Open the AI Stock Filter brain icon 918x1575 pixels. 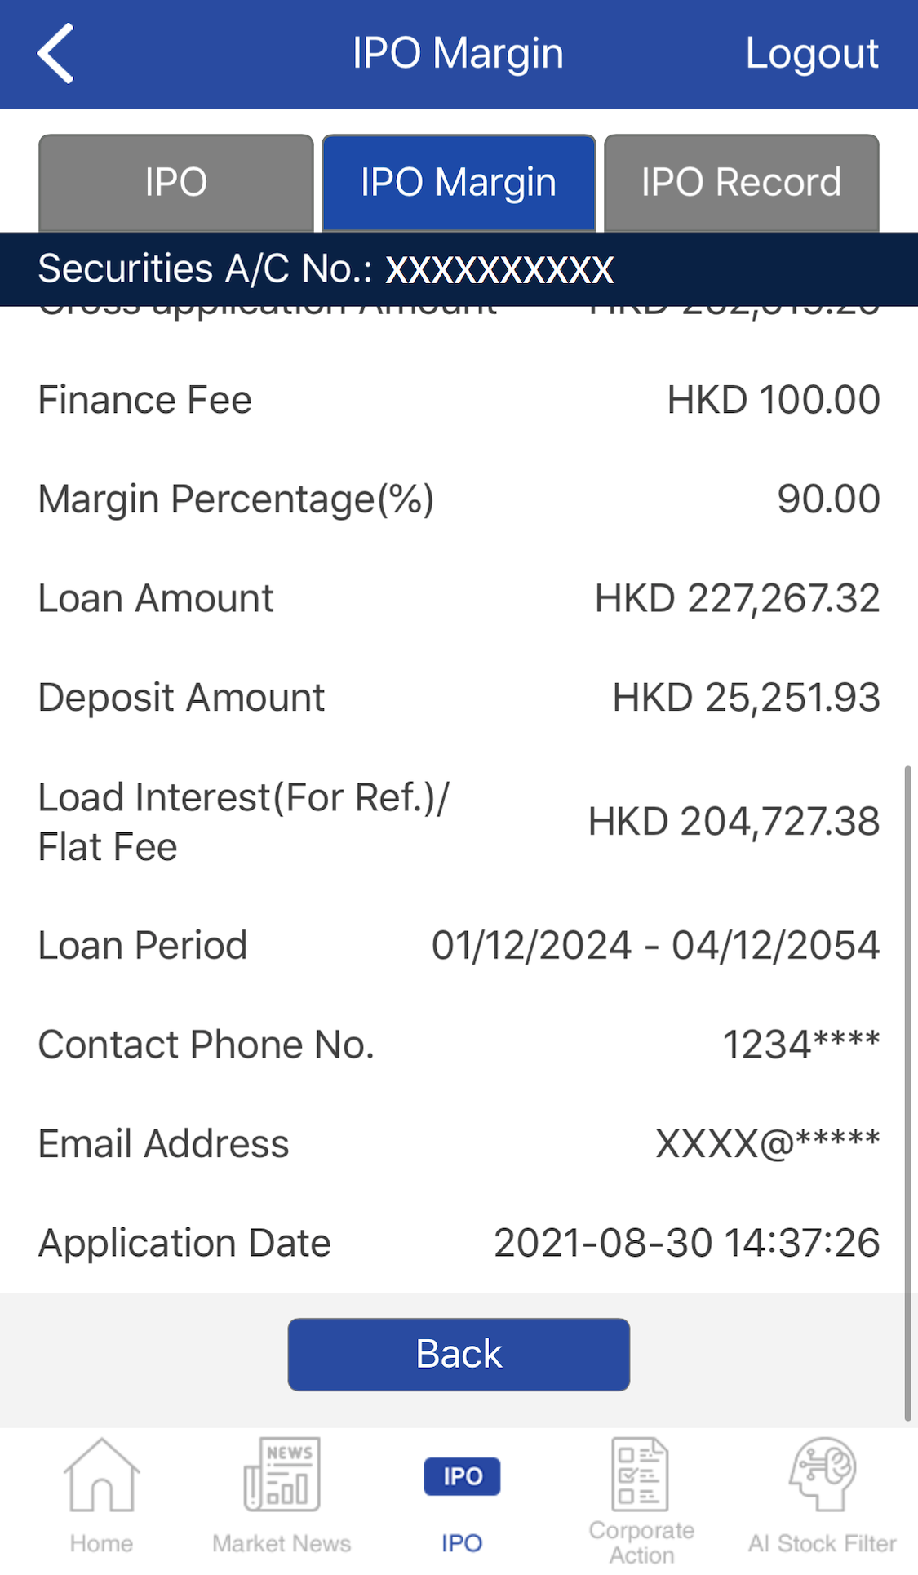coord(822,1475)
